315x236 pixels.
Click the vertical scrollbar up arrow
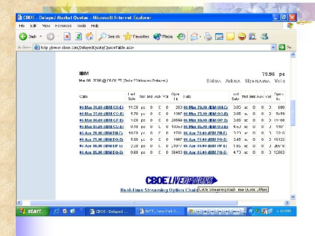point(293,55)
